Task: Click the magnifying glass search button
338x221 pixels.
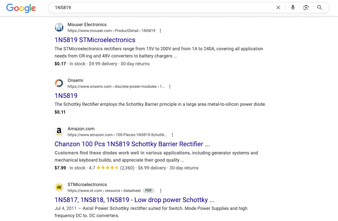Action: pos(319,8)
